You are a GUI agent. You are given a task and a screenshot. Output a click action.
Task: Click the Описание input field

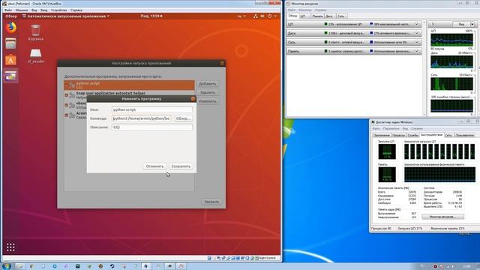[152, 127]
